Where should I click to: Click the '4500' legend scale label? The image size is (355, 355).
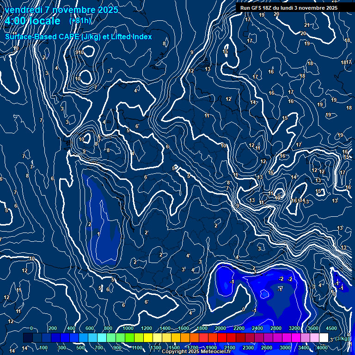point(331,328)
